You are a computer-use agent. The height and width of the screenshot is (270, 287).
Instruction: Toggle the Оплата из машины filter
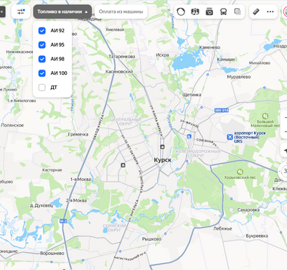(121, 11)
